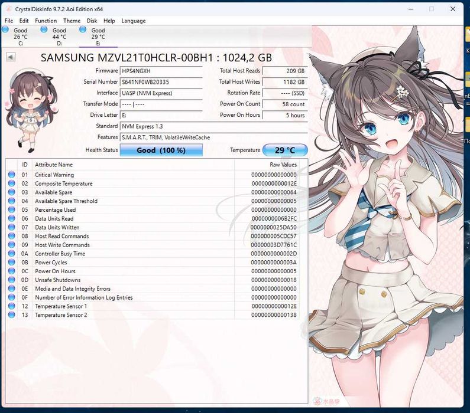Click the Health Status label
The width and height of the screenshot is (470, 413).
click(102, 150)
